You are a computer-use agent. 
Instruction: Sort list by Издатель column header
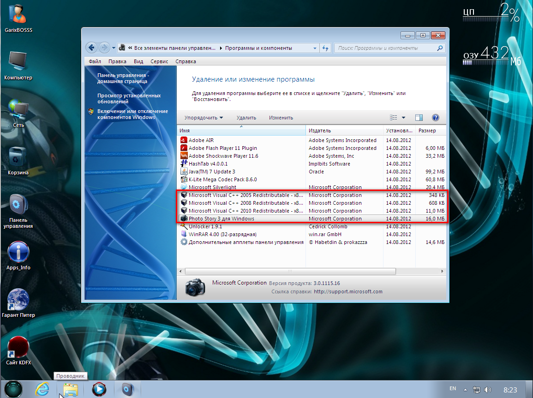point(344,131)
